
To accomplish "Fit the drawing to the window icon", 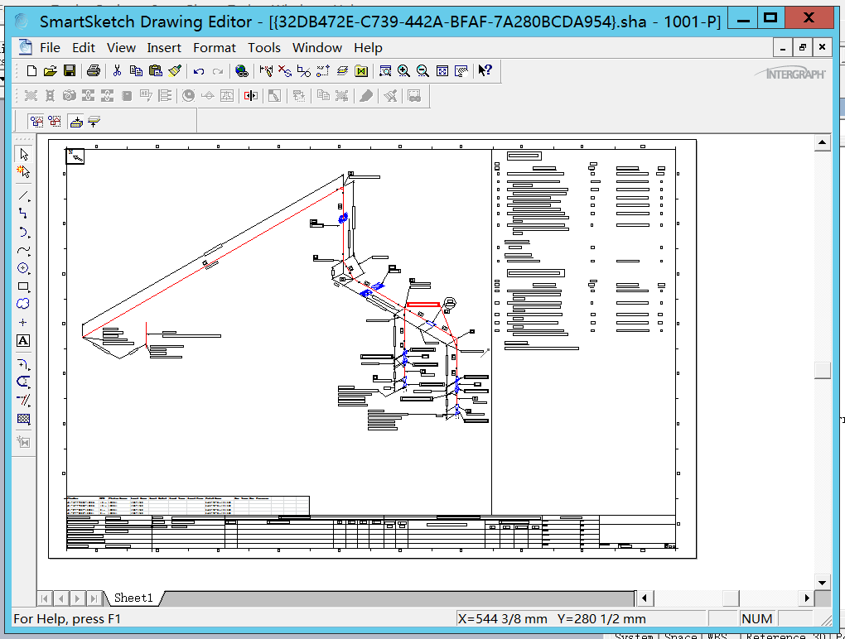I will [x=442, y=70].
